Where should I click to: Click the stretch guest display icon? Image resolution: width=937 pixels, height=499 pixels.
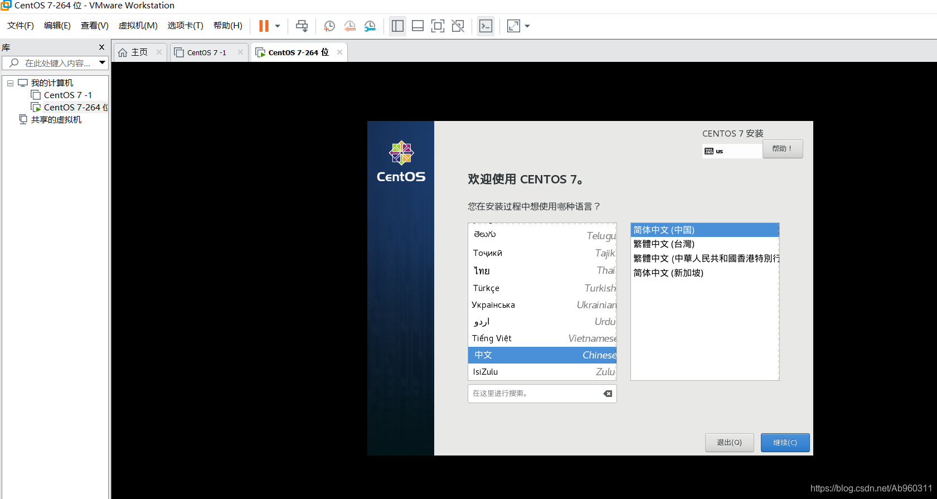[x=513, y=26]
